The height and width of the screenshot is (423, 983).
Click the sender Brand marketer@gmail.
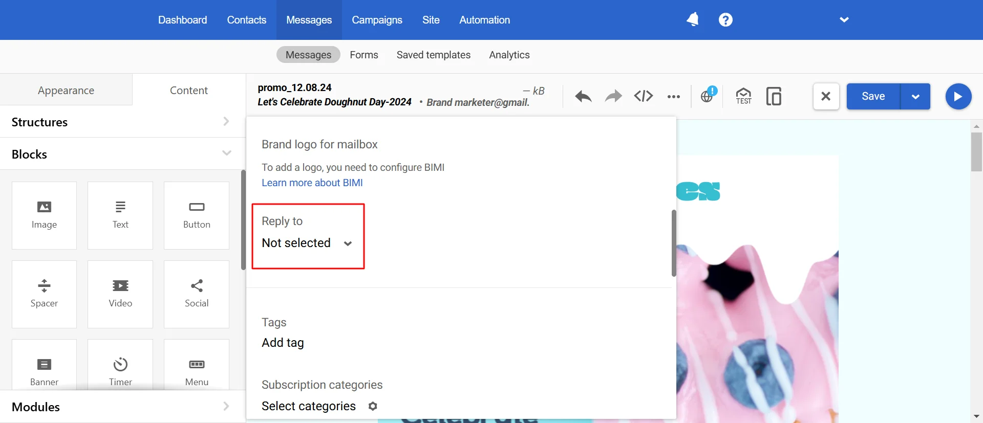[478, 102]
